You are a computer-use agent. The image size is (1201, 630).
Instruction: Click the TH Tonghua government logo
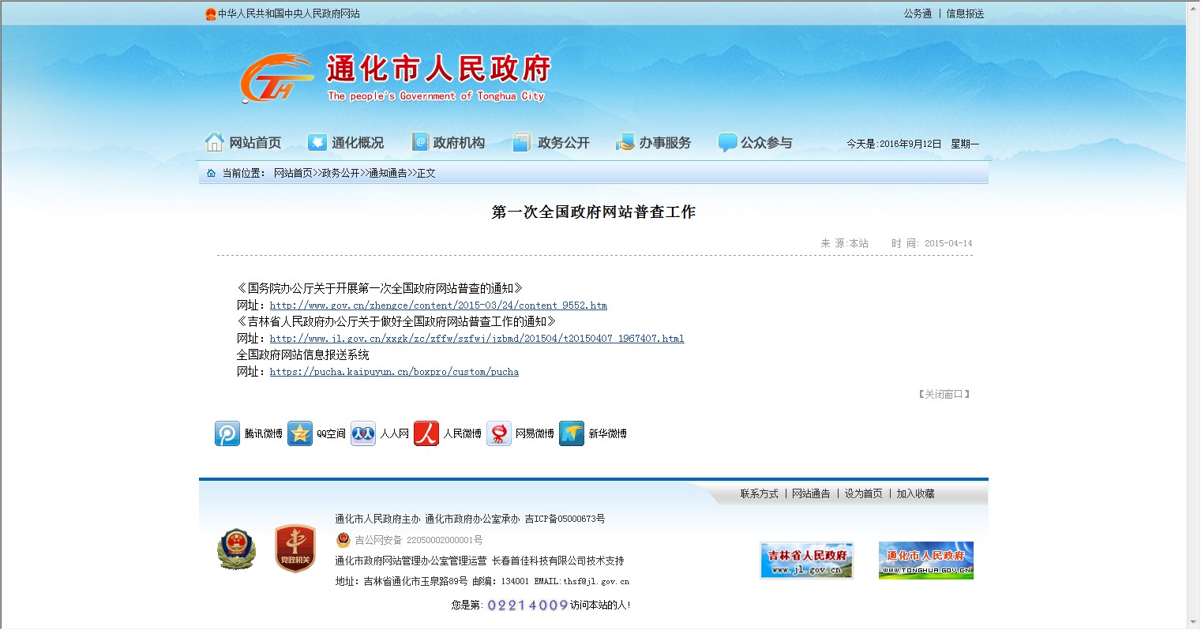point(275,79)
